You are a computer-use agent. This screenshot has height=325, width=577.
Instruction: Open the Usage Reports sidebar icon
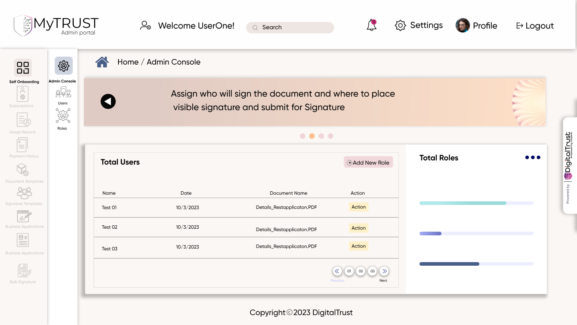(x=23, y=120)
